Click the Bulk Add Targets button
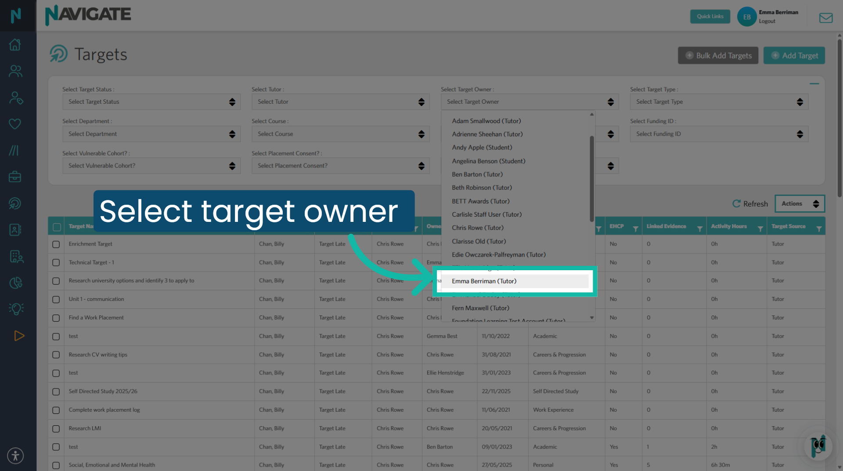 pos(718,56)
